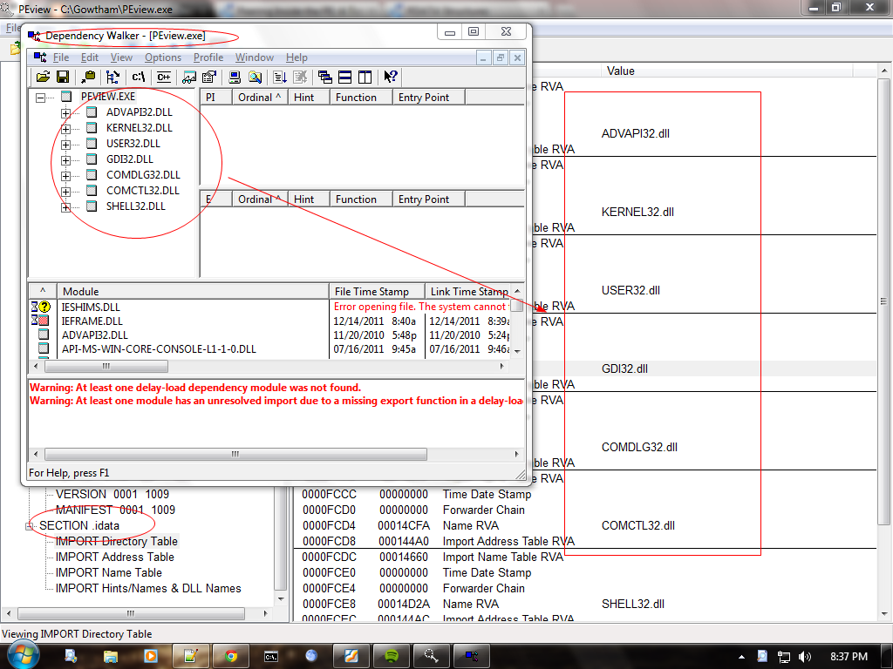Image resolution: width=893 pixels, height=669 pixels.
Task: Open Spotify from the taskbar
Action: point(391,655)
